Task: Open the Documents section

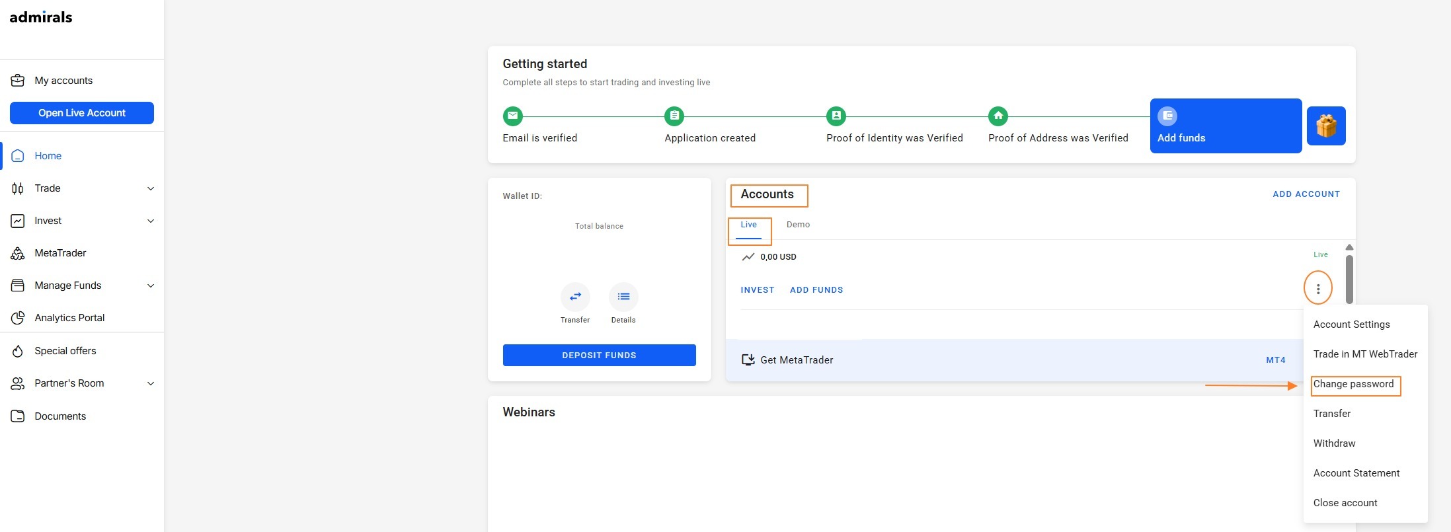Action: tap(60, 416)
